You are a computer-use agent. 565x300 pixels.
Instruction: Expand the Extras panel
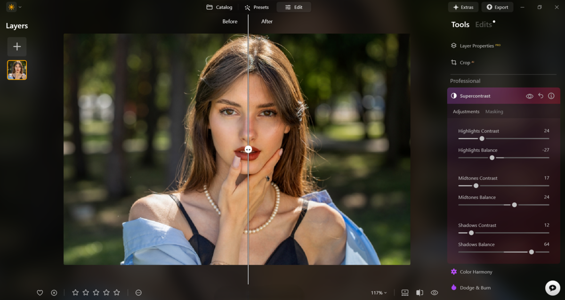click(x=463, y=7)
